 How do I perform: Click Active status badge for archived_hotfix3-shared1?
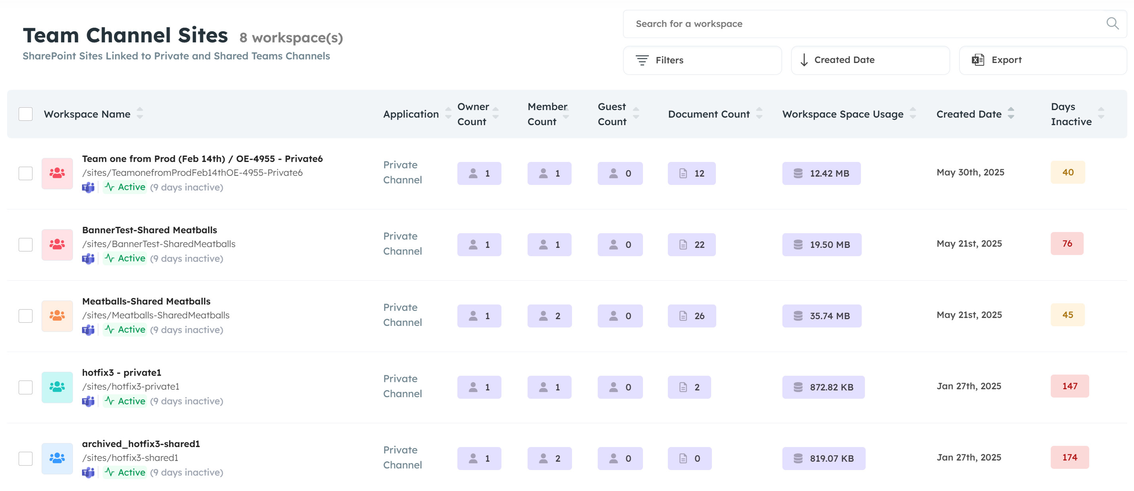pos(125,472)
